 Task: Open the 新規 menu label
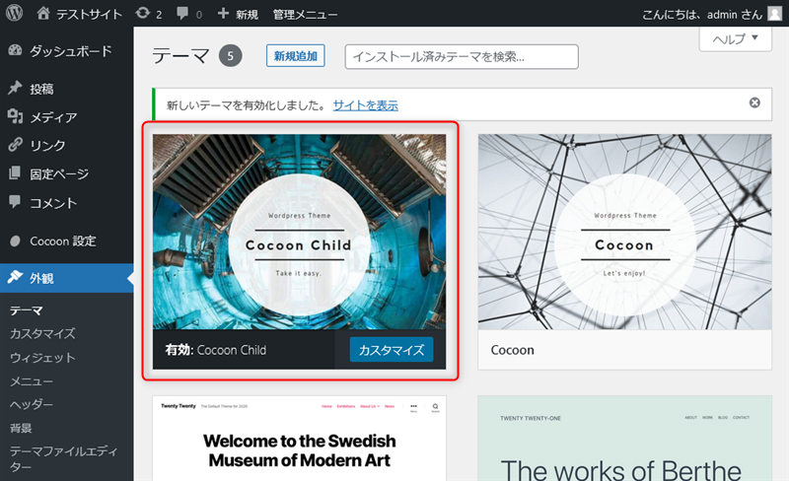pyautogui.click(x=248, y=15)
